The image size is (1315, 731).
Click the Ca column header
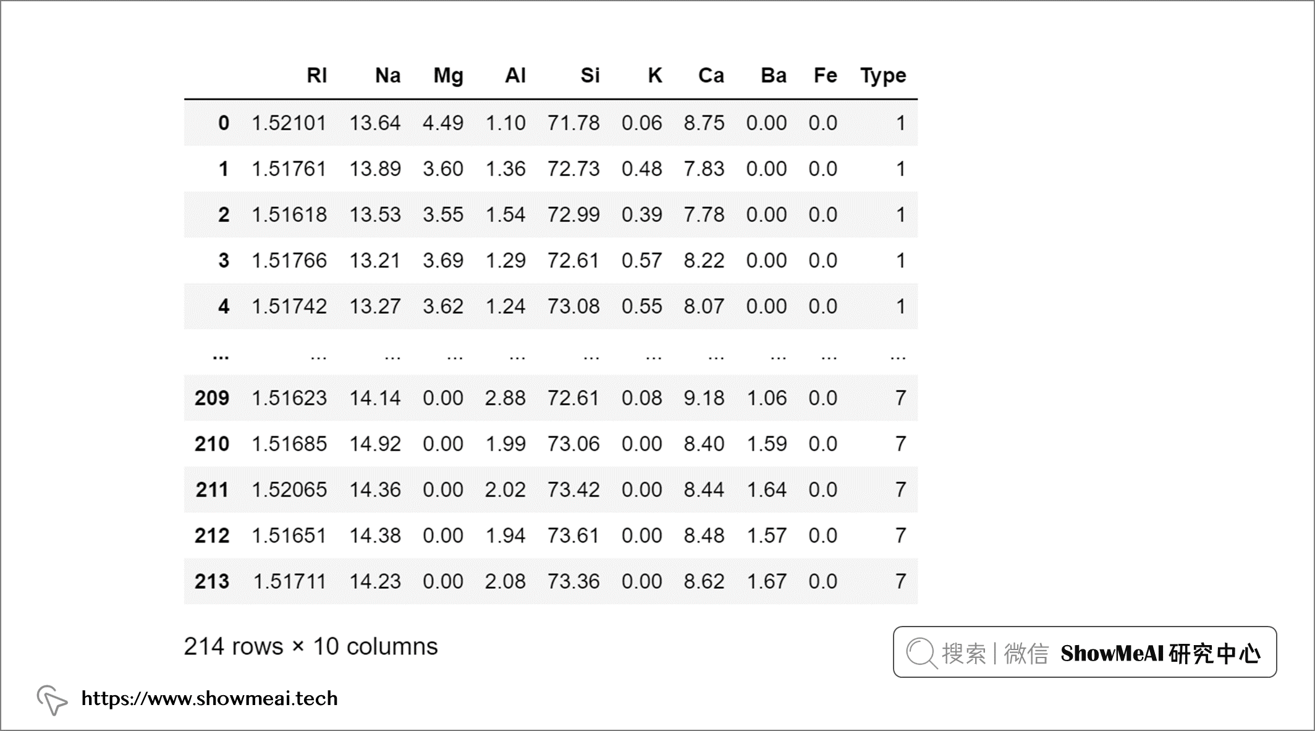click(711, 75)
